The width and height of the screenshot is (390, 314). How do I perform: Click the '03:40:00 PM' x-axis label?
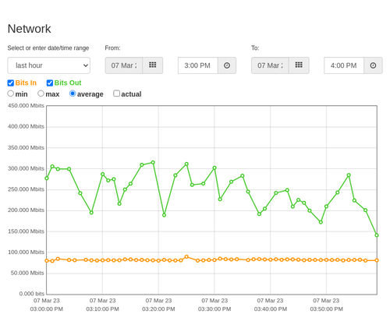point(271,309)
